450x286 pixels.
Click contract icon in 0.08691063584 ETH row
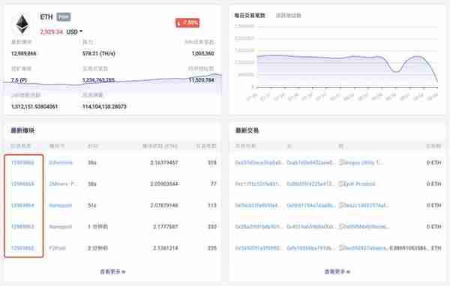(341, 248)
